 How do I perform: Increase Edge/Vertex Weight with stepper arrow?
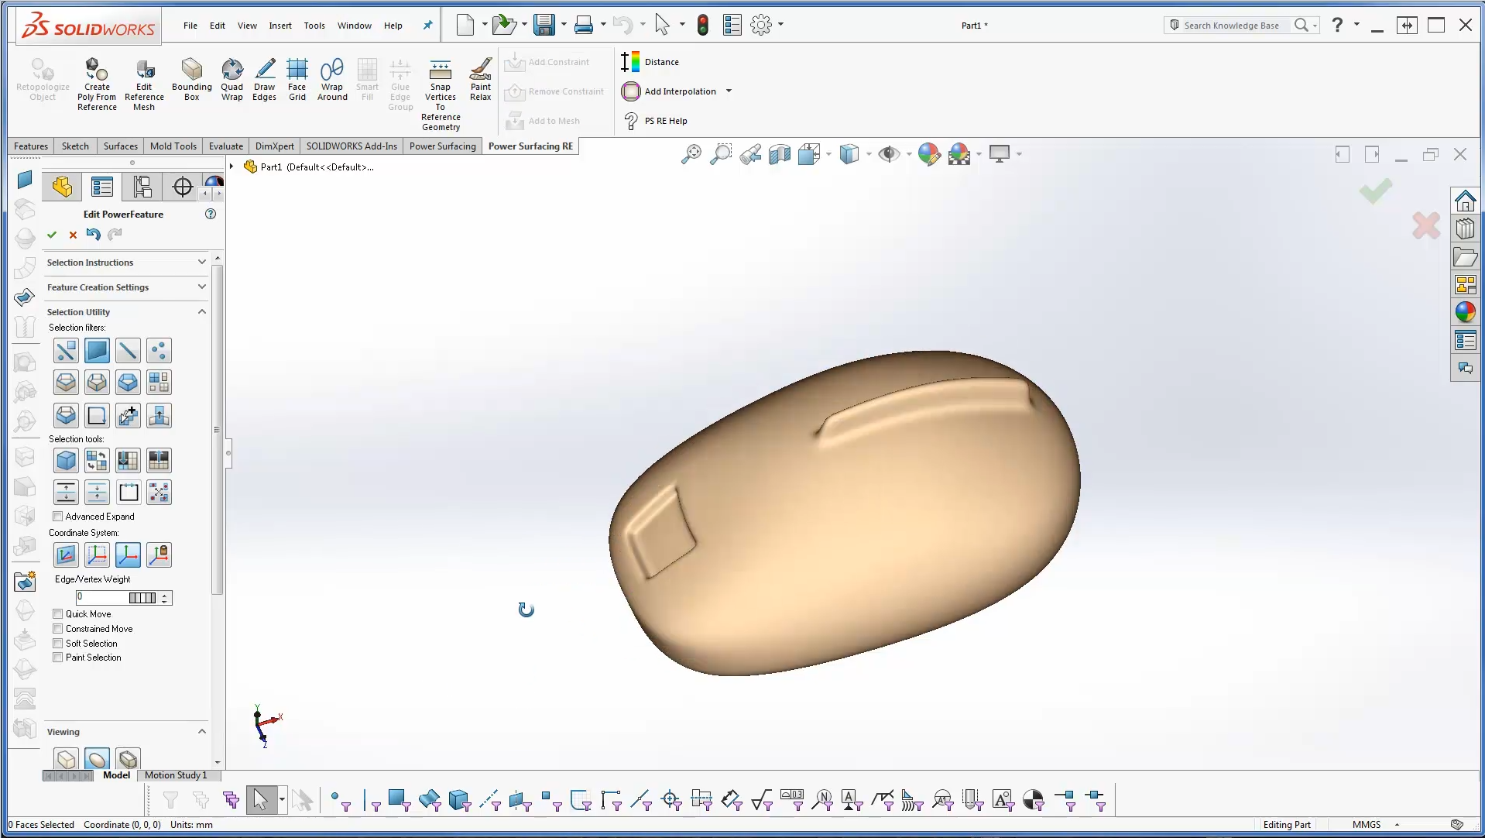(x=165, y=595)
